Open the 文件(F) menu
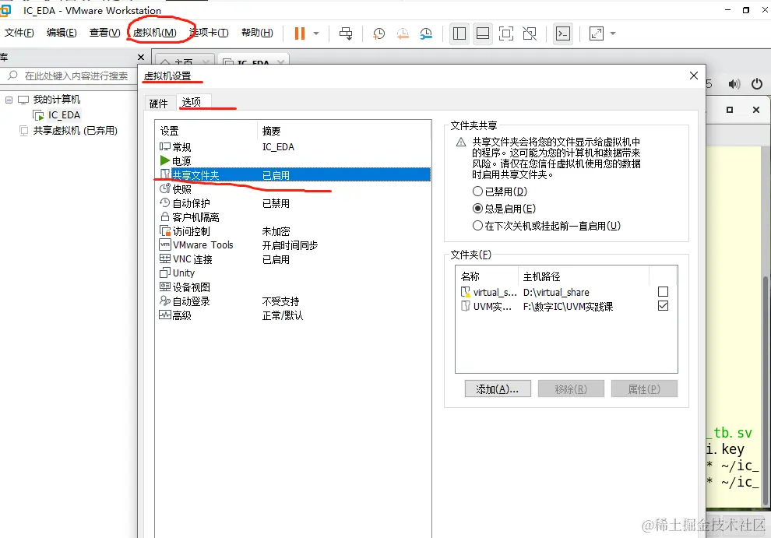Screen dimensions: 771x538 point(19,33)
